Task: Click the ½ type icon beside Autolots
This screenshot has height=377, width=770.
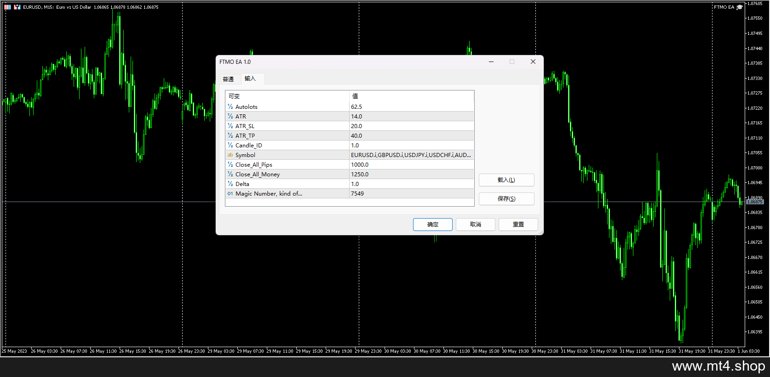Action: (x=230, y=107)
